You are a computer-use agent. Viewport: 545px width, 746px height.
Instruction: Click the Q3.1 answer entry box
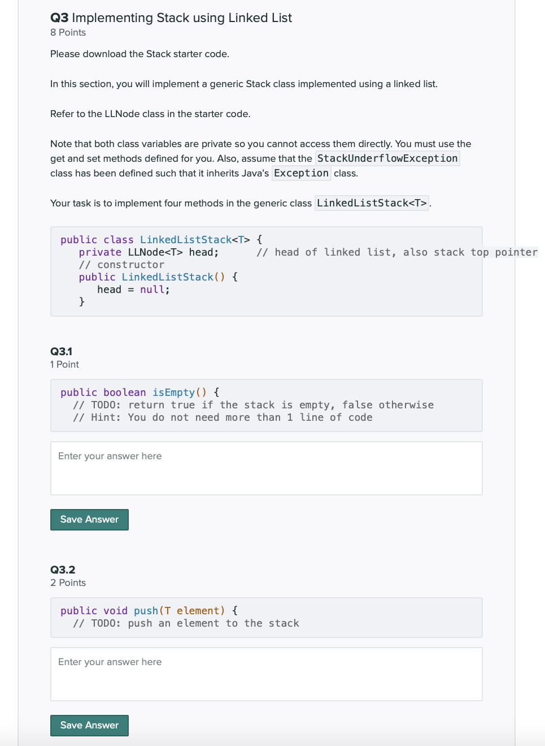(267, 468)
